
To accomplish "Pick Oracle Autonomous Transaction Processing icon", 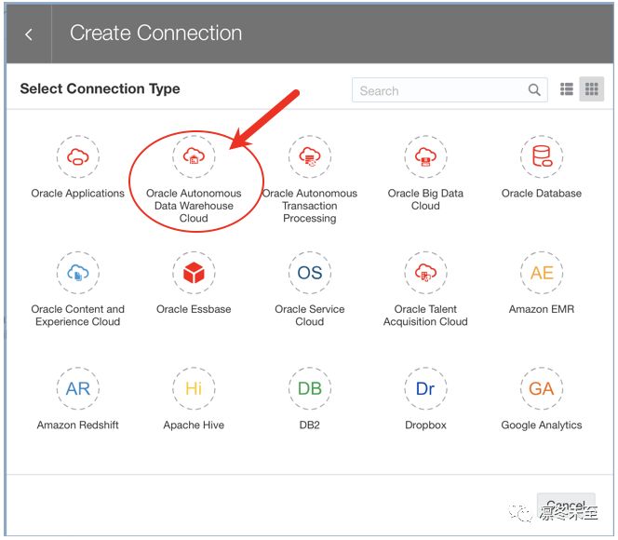I will [x=310, y=156].
